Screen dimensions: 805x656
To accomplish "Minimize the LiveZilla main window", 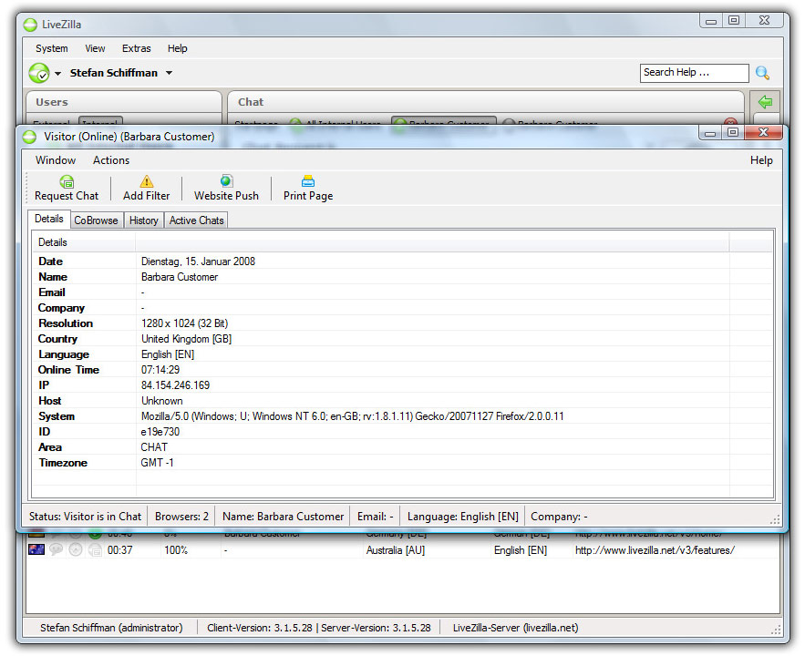I will pyautogui.click(x=711, y=21).
